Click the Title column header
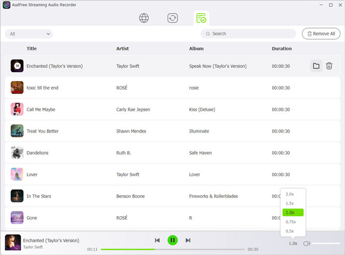 tap(32, 49)
